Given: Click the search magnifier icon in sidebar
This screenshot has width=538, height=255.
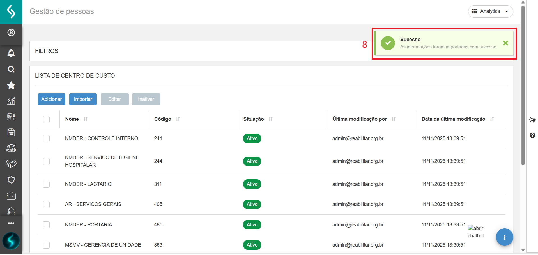Looking at the screenshot, I should tap(11, 69).
